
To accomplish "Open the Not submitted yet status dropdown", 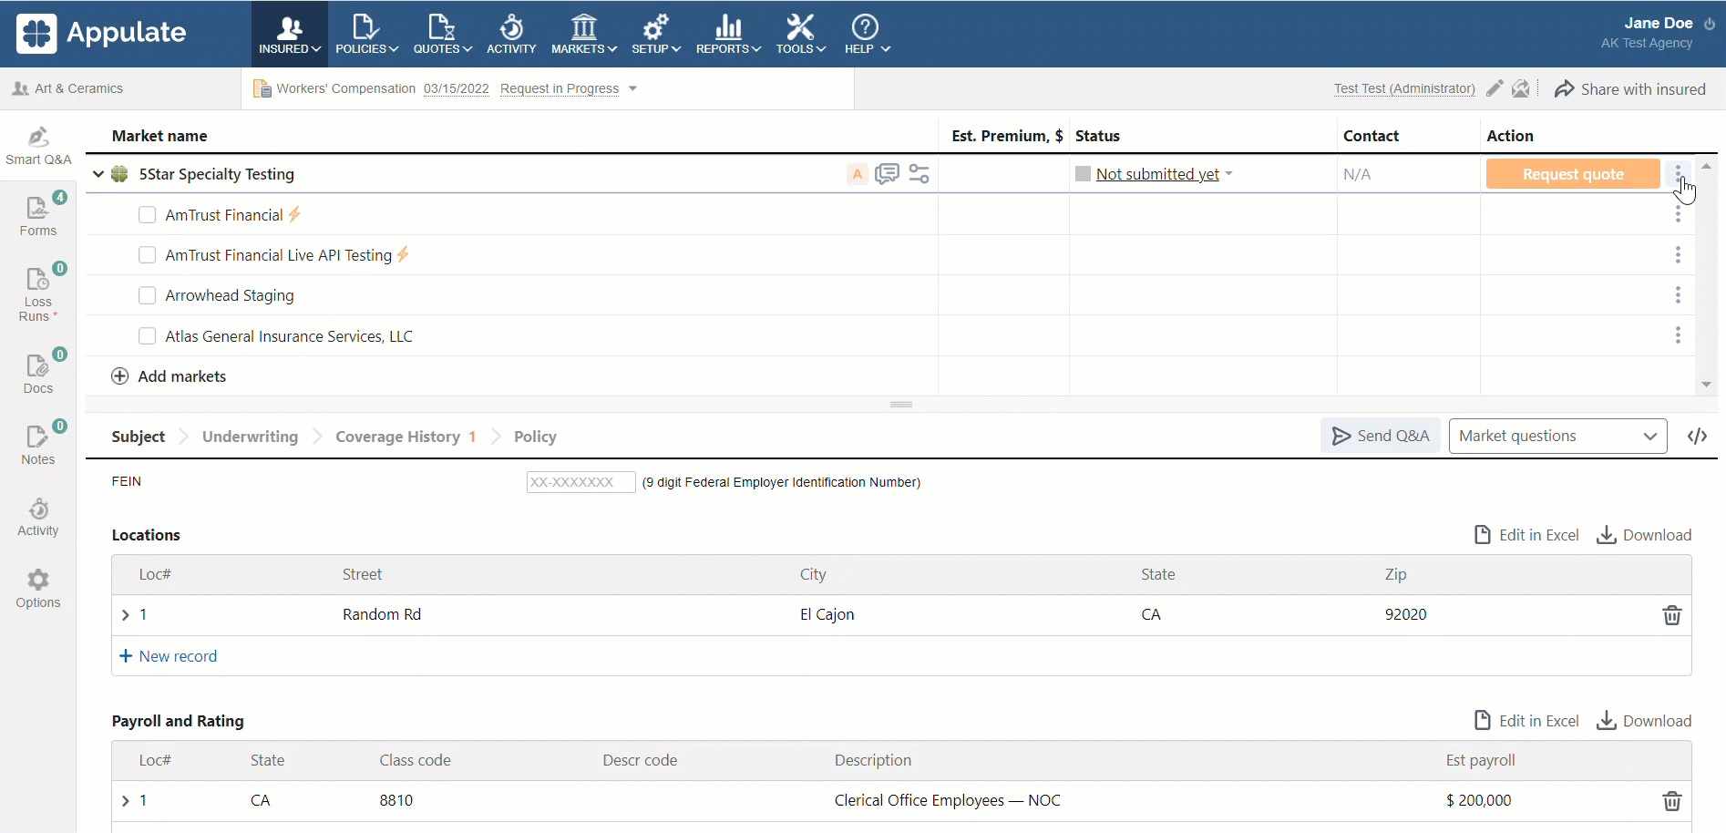I will (1165, 174).
